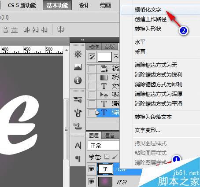This screenshot has height=187, width=200.
Task: Click the 渐变 gradient history state icon
Action: point(104,77)
